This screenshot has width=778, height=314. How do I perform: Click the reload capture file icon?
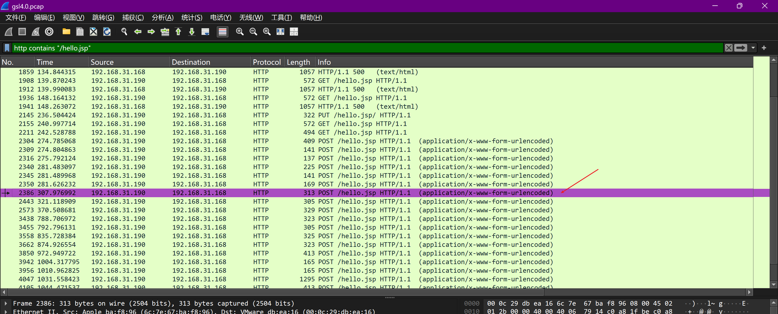[107, 32]
